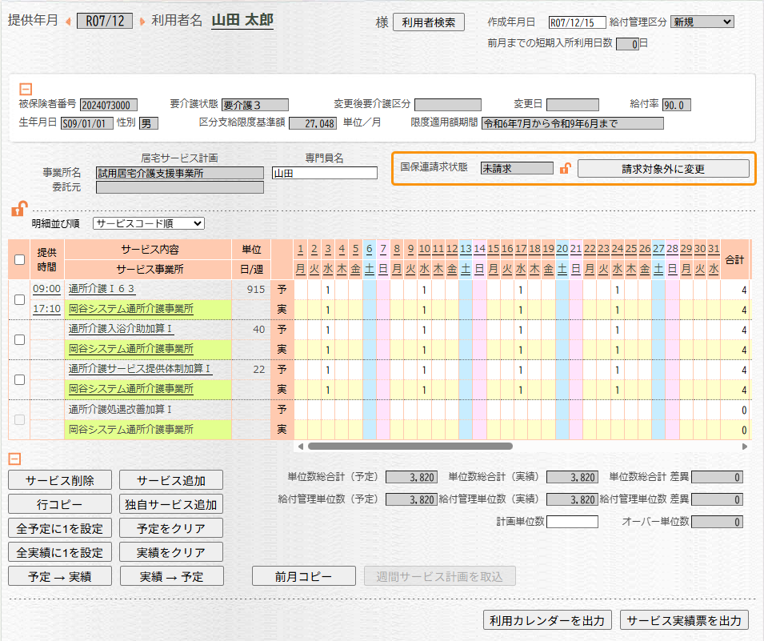Click the left arrow of the calendar scrollbar
The image size is (764, 641).
click(301, 447)
